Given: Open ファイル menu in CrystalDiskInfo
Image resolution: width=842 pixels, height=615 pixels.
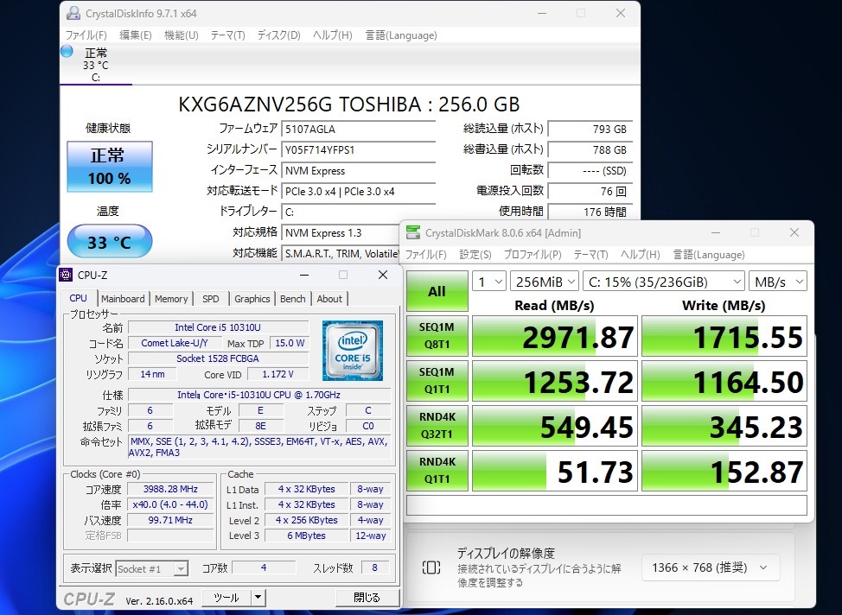Looking at the screenshot, I should [86, 35].
